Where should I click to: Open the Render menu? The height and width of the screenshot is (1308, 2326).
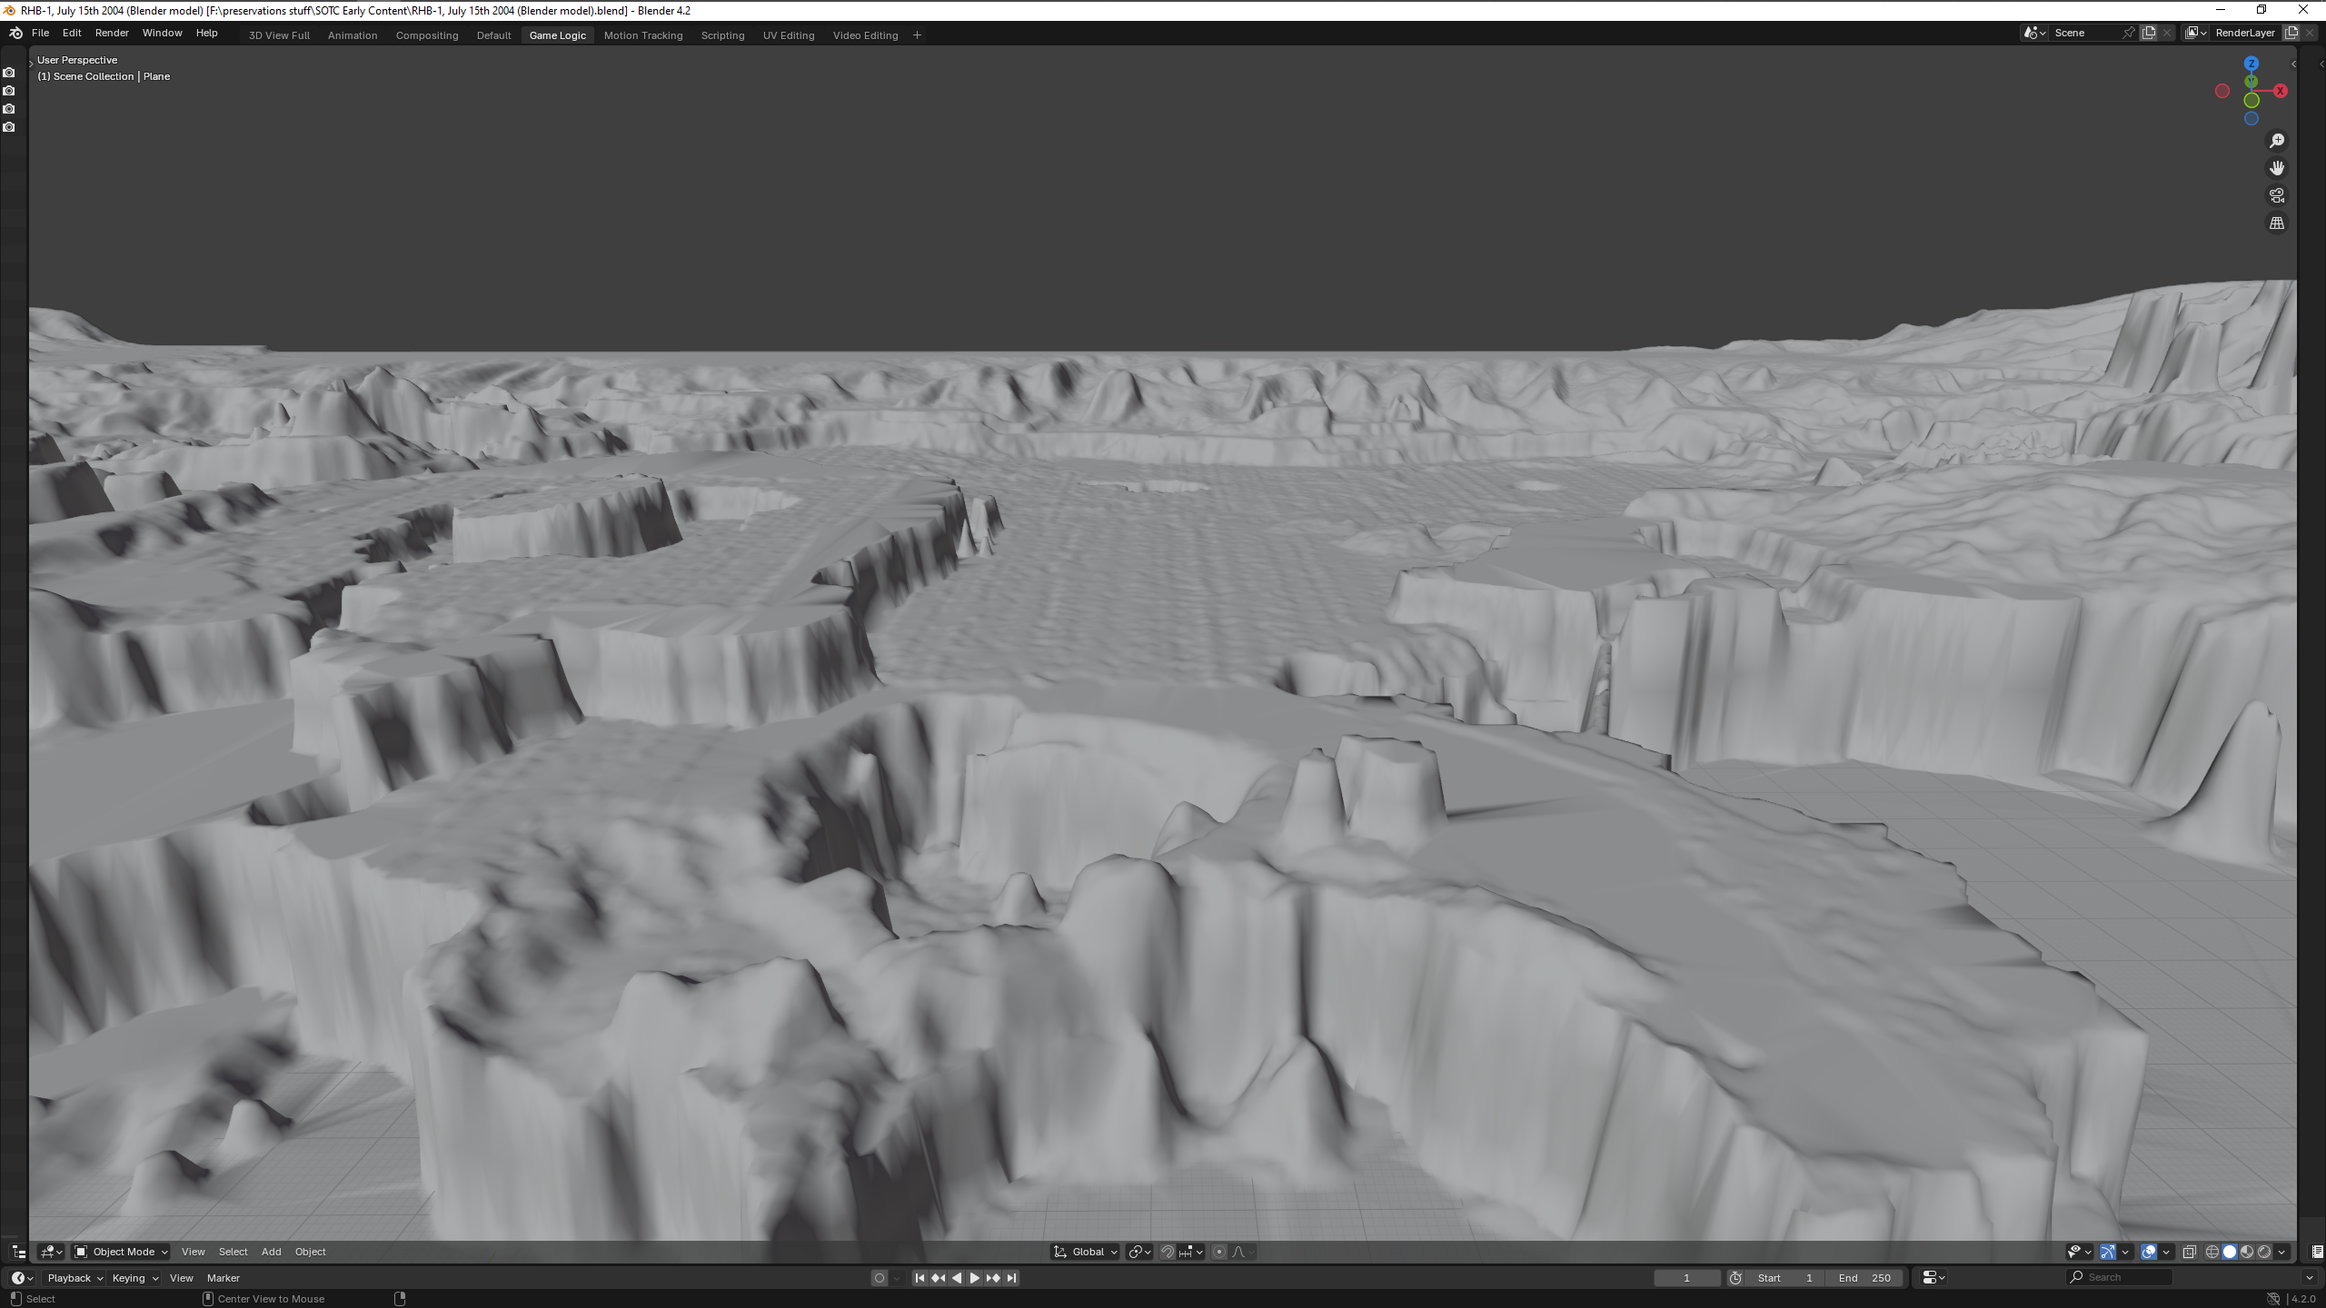coord(112,33)
